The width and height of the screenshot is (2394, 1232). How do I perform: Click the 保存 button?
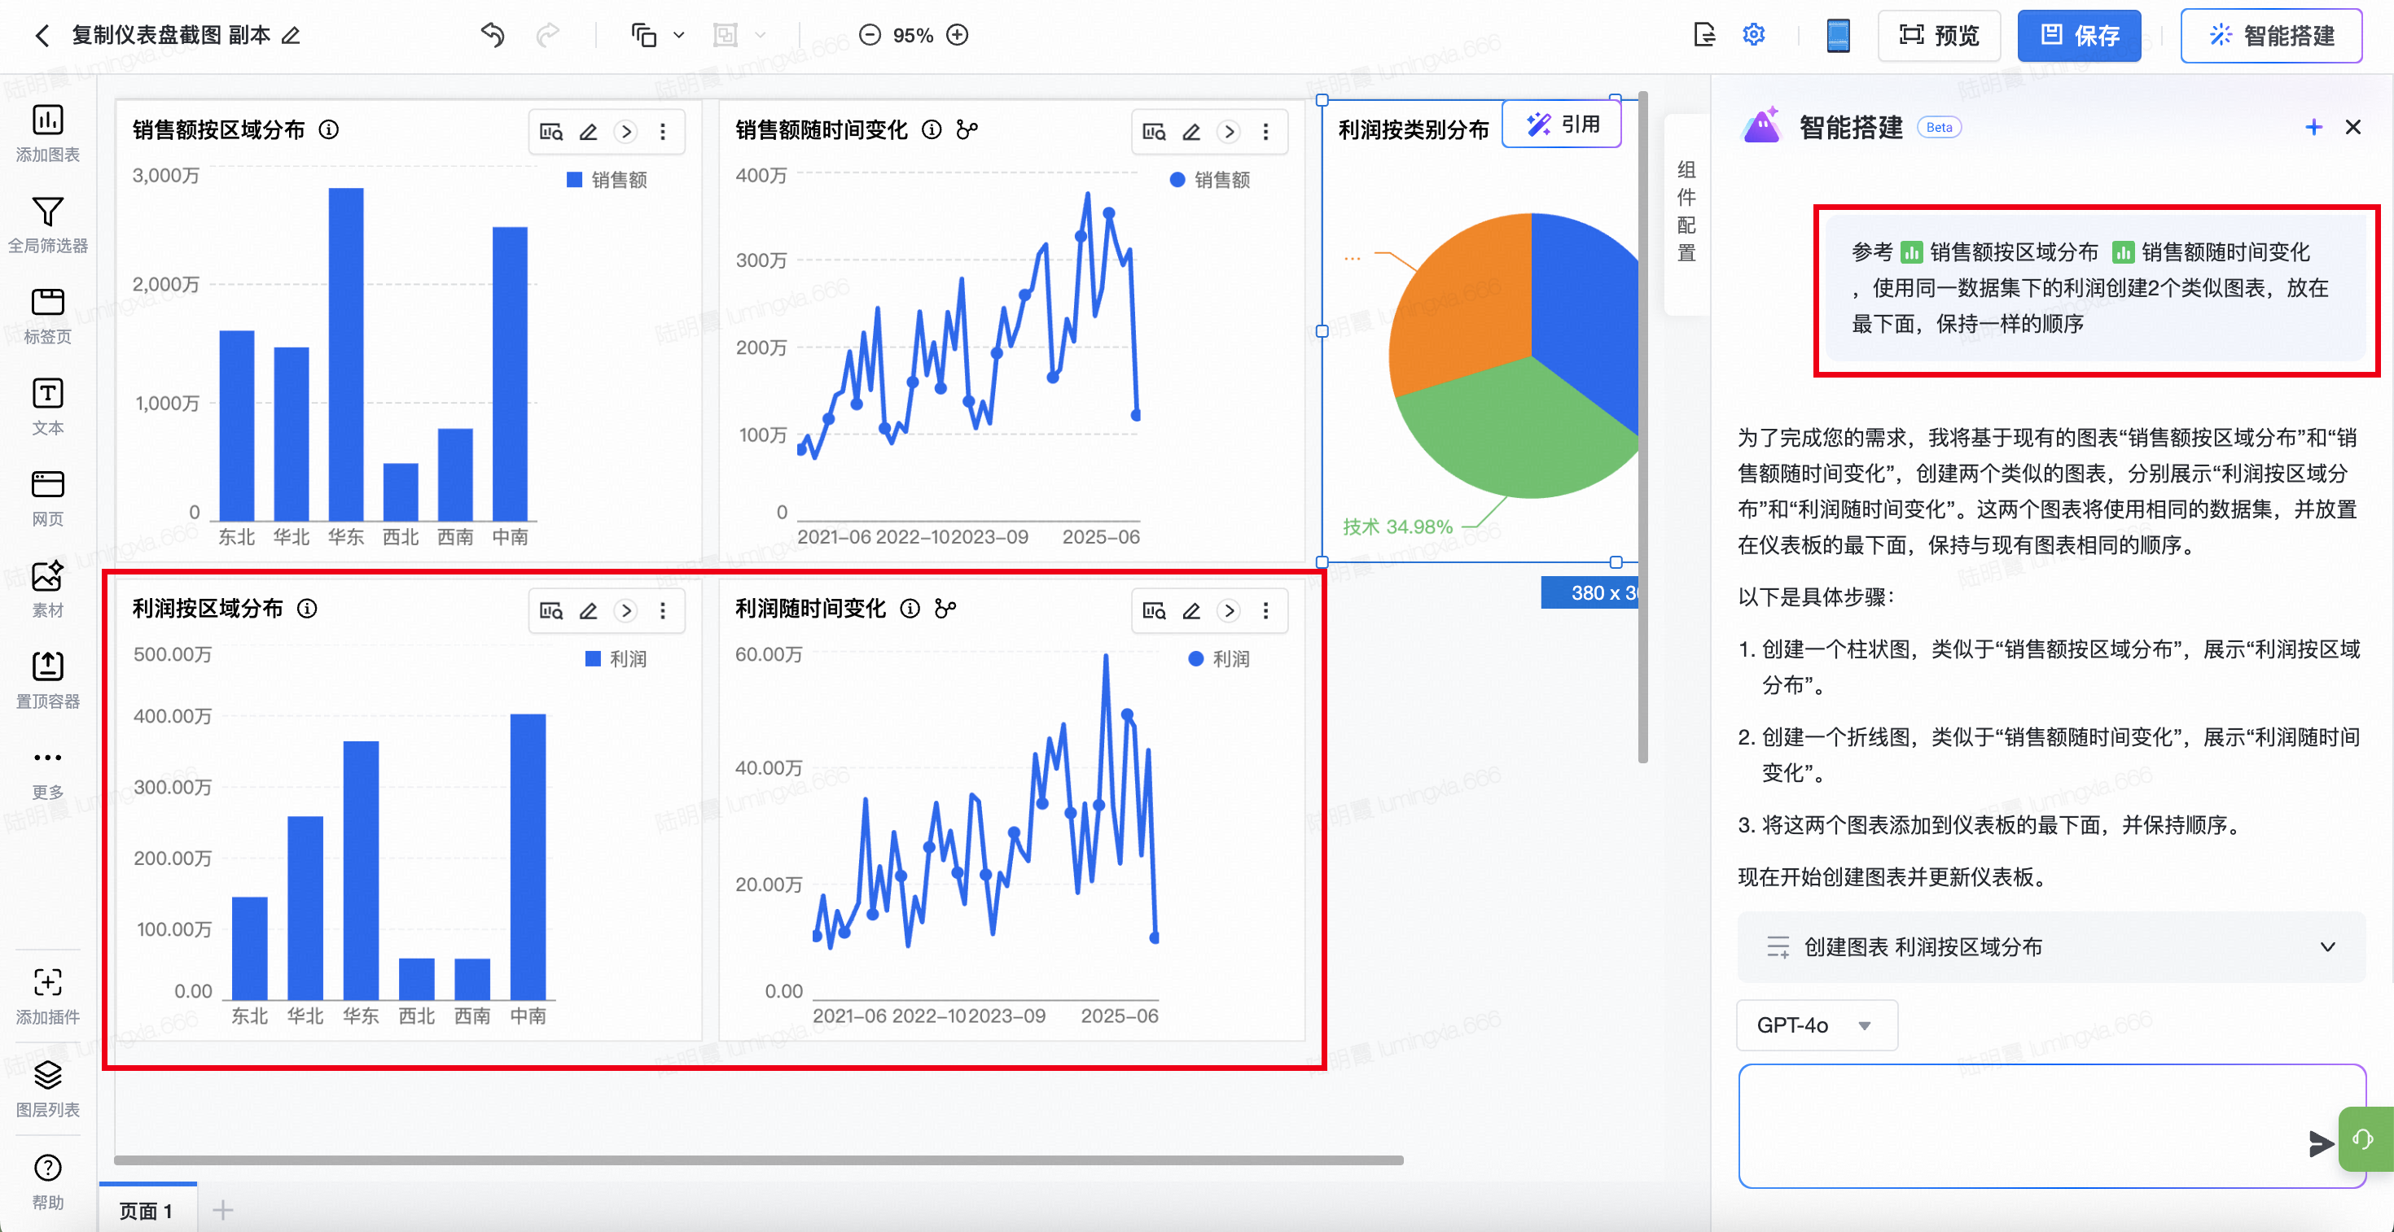(2079, 35)
